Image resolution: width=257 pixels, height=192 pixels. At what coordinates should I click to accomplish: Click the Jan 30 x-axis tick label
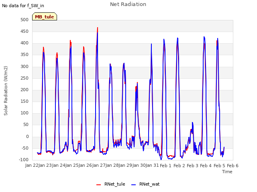[139, 166]
